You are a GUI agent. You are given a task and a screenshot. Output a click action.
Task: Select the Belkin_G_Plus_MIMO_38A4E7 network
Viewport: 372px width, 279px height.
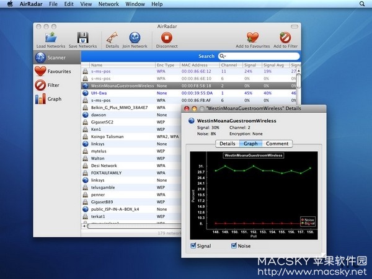pos(131,108)
